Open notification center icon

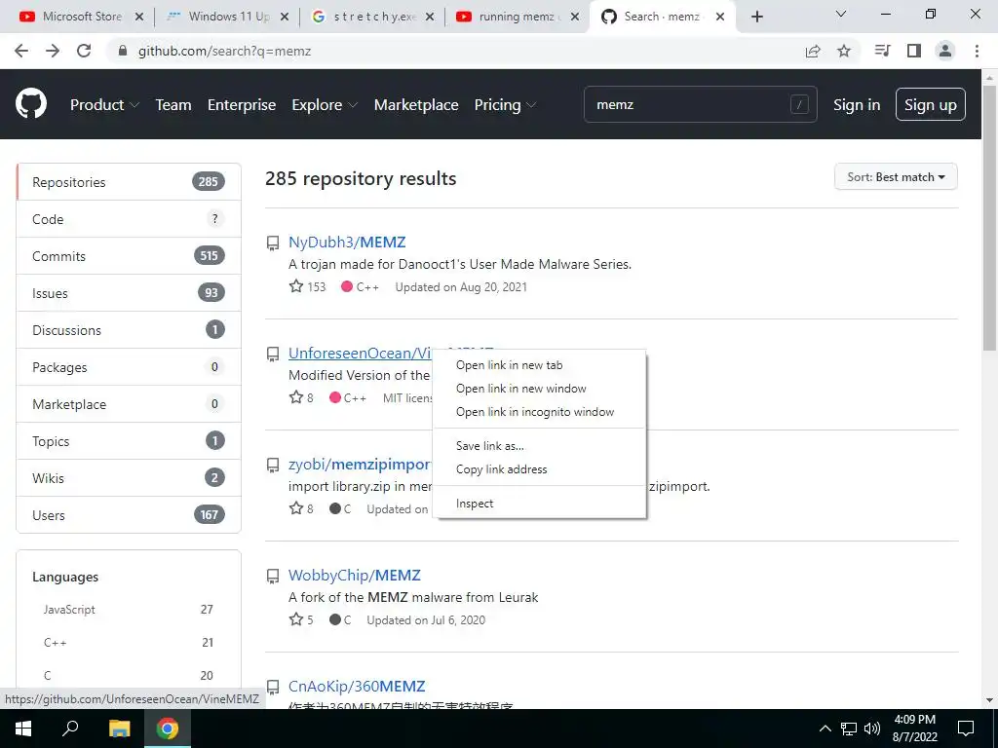click(966, 729)
